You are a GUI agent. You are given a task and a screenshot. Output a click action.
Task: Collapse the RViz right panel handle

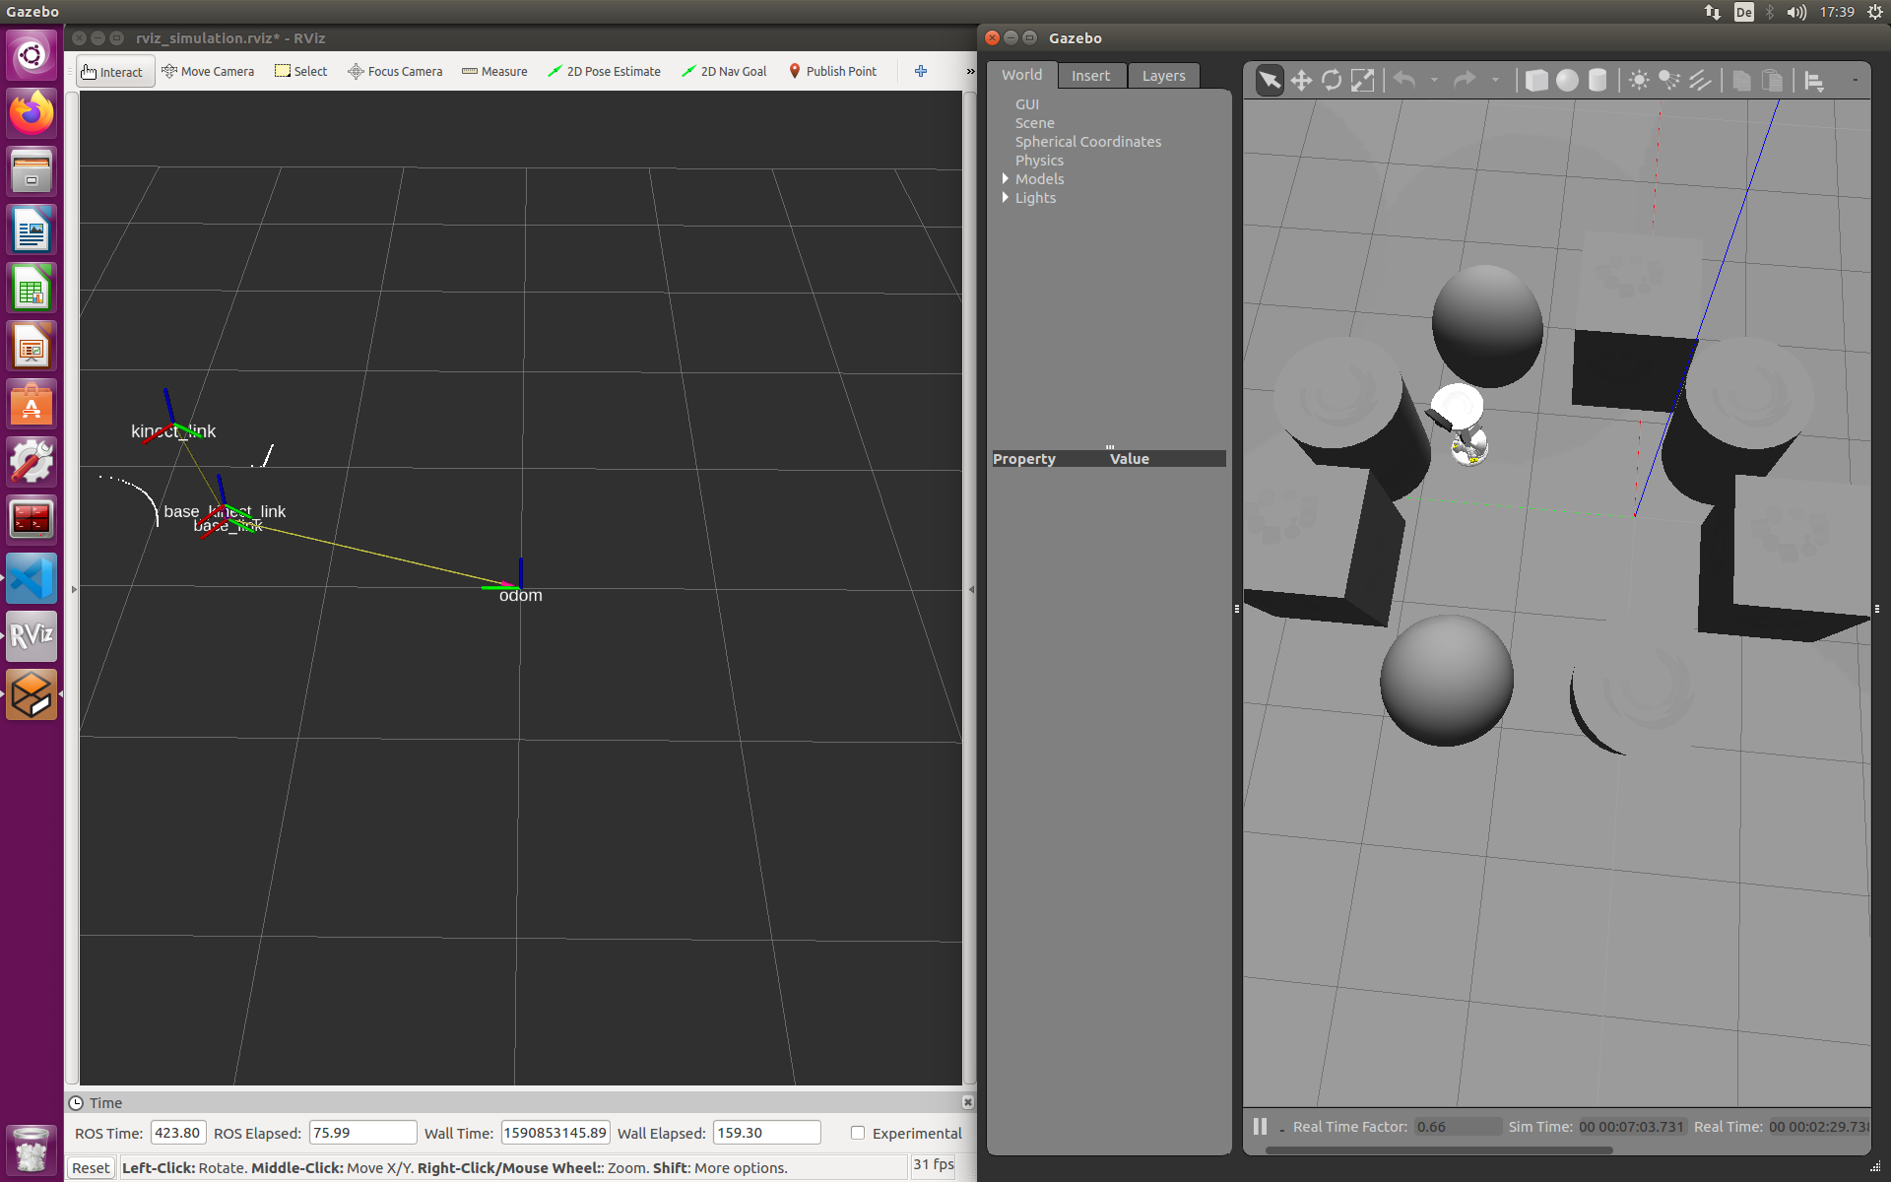click(x=971, y=589)
